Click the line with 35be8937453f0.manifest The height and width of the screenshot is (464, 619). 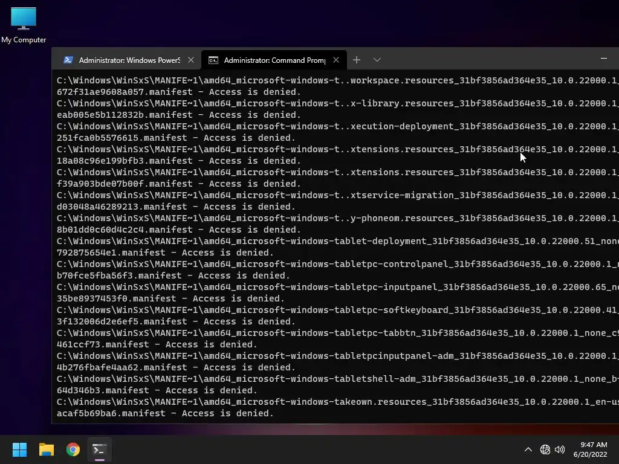pos(170,298)
